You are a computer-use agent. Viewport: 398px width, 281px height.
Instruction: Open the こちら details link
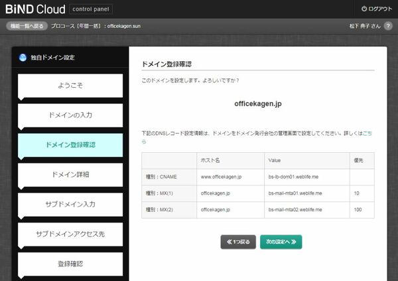click(367, 134)
